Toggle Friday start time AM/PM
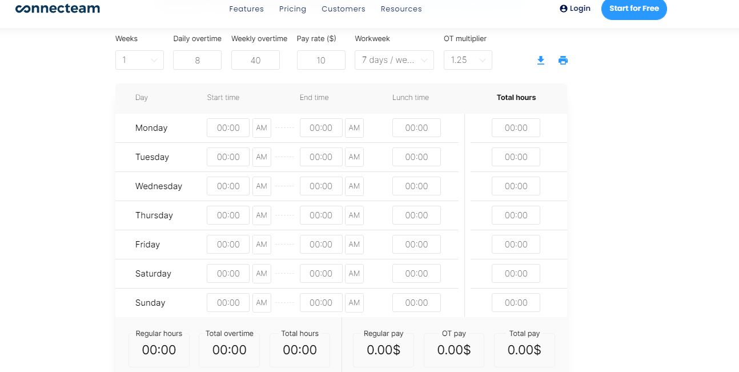Image resolution: width=739 pixels, height=372 pixels. pyautogui.click(x=262, y=245)
